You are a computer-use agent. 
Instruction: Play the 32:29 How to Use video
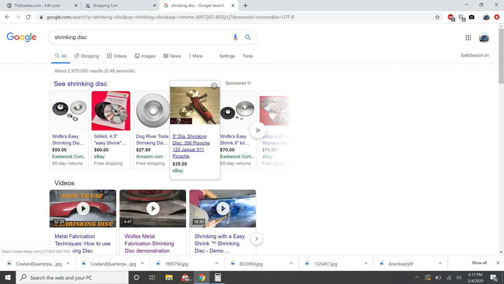pos(83,209)
